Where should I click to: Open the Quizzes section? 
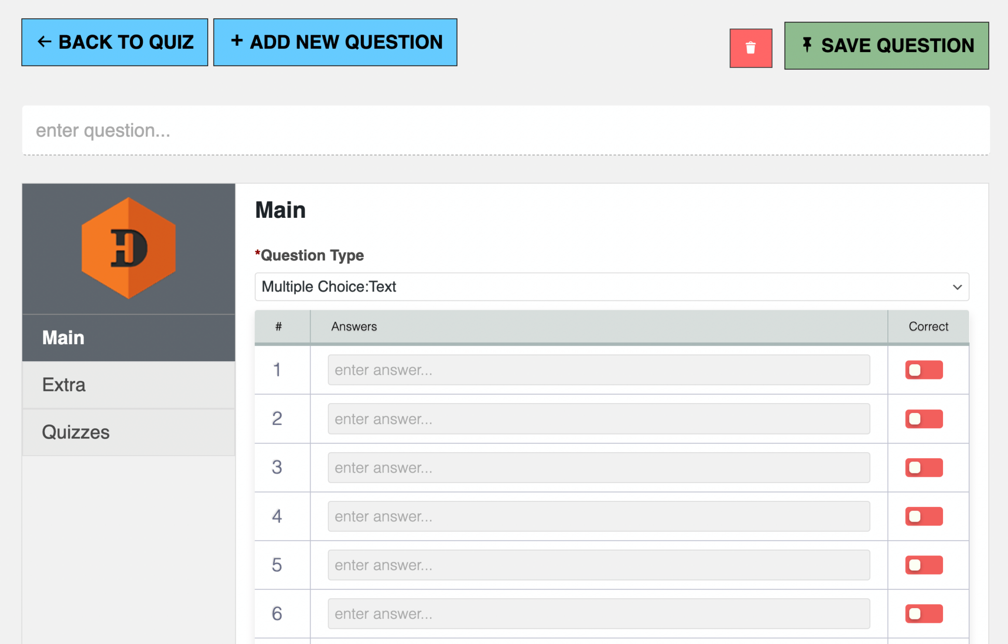pyautogui.click(x=76, y=432)
